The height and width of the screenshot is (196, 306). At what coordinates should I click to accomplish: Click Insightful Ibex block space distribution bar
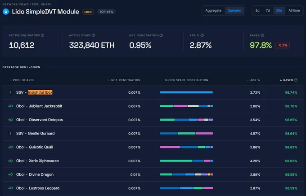tap(186, 92)
